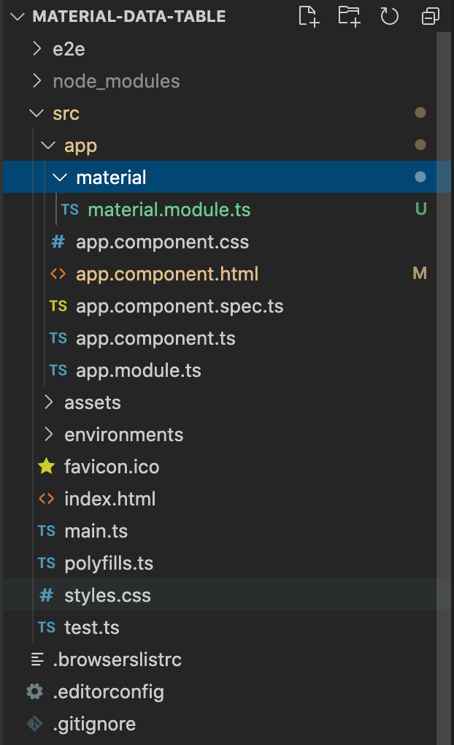The image size is (454, 745).
Task: Click the gear icon of .editorconfig
Action: (34, 691)
